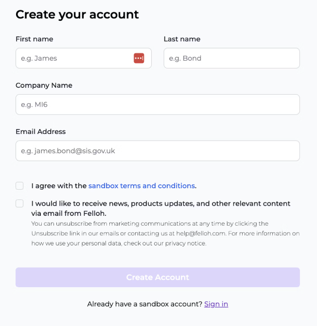Screen dimensions: 317x326
Task: Click the 'via email from Felloh.' text line
Action: (x=69, y=213)
